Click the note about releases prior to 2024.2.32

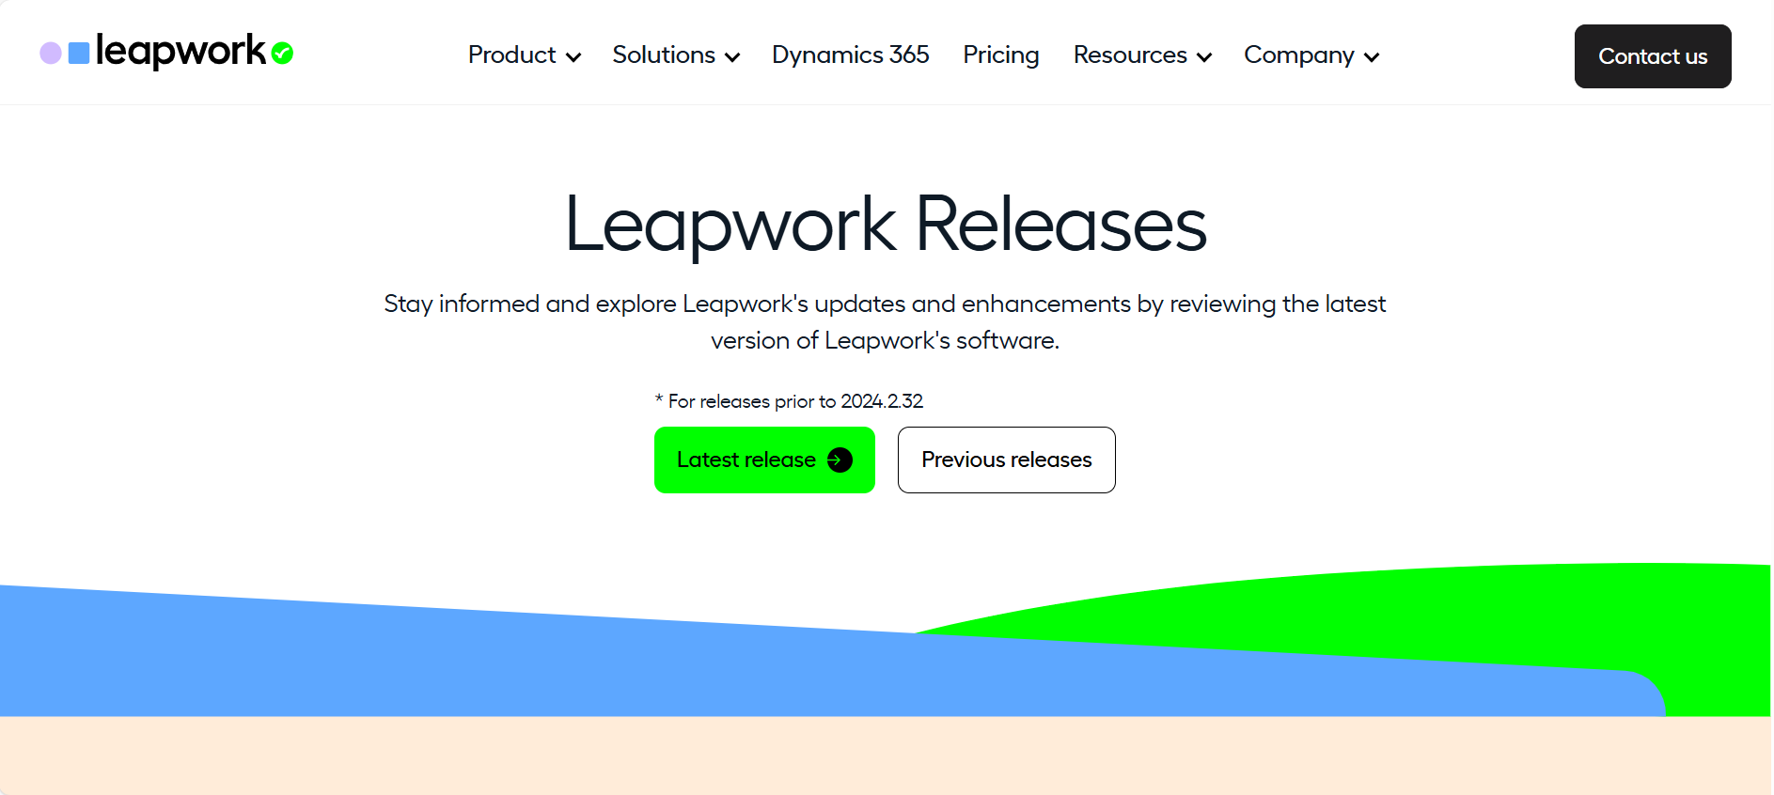(789, 401)
